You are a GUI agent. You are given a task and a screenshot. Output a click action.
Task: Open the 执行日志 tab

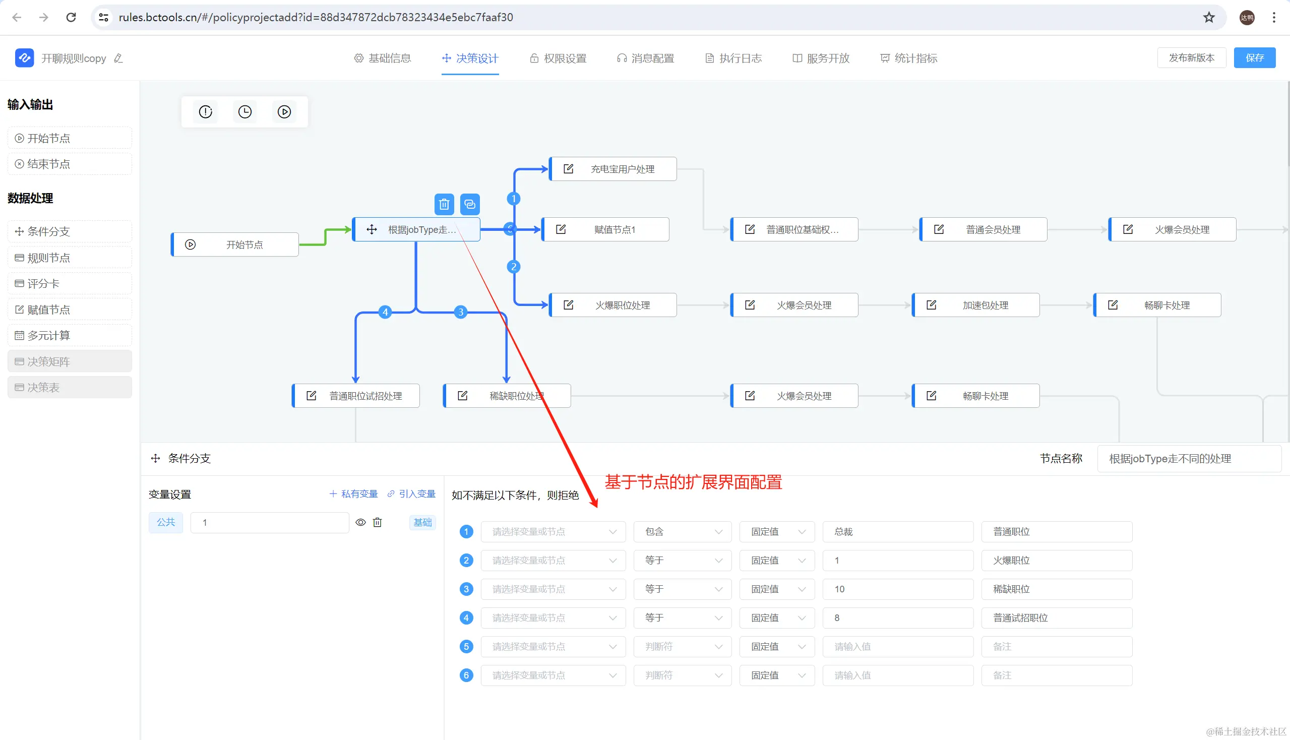733,58
